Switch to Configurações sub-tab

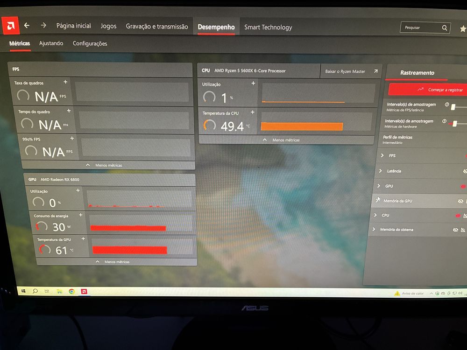[90, 44]
